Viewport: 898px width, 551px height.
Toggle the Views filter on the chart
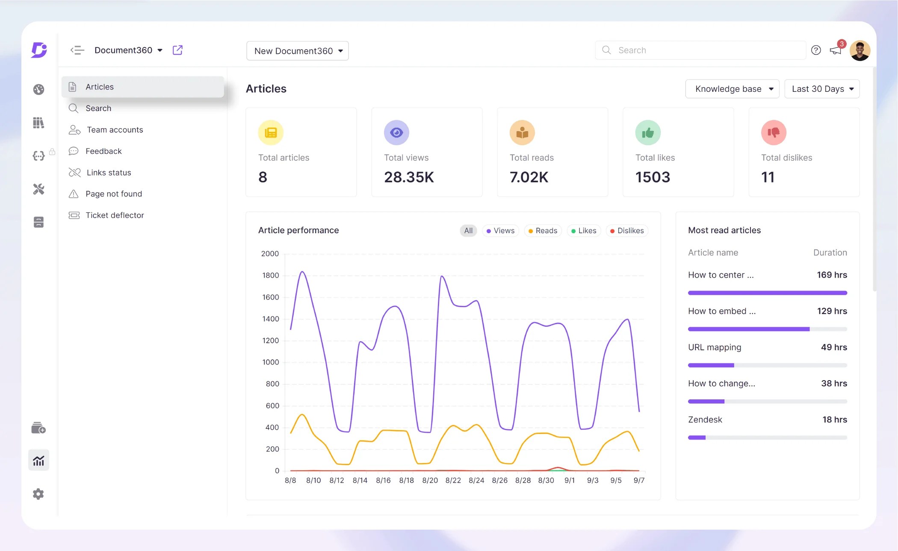coord(500,231)
